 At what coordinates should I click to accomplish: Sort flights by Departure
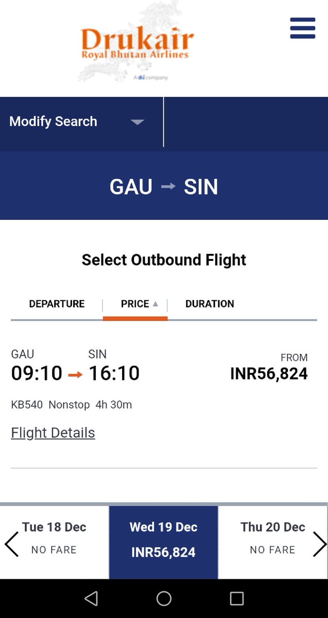(x=57, y=304)
